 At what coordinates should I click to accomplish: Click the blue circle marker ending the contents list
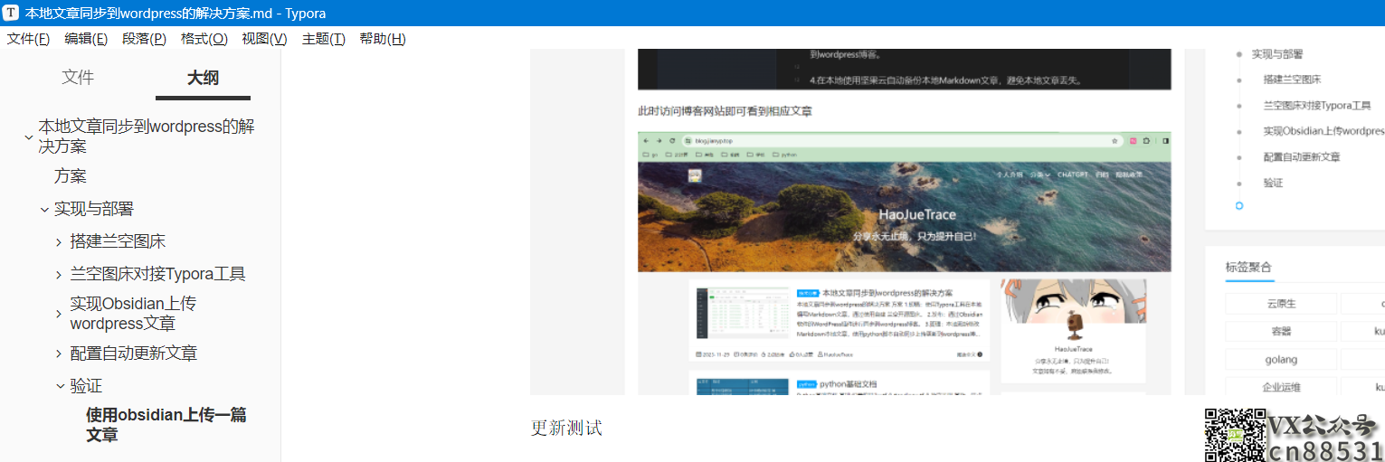[x=1239, y=206]
